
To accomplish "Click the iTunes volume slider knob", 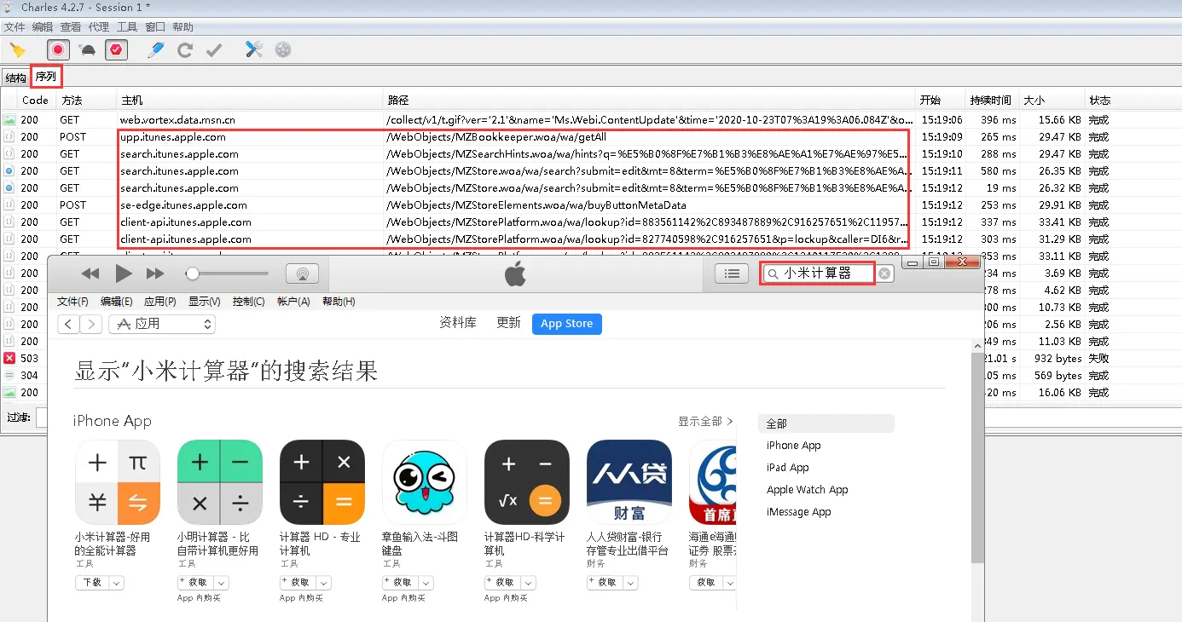I will (193, 274).
